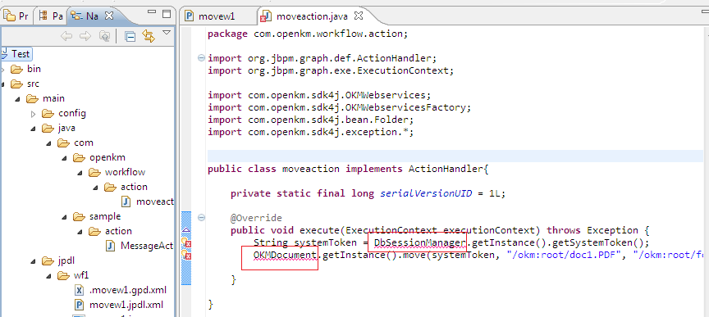The width and height of the screenshot is (709, 317).
Task: Click error marker on OKMDocument line
Action: [186, 255]
